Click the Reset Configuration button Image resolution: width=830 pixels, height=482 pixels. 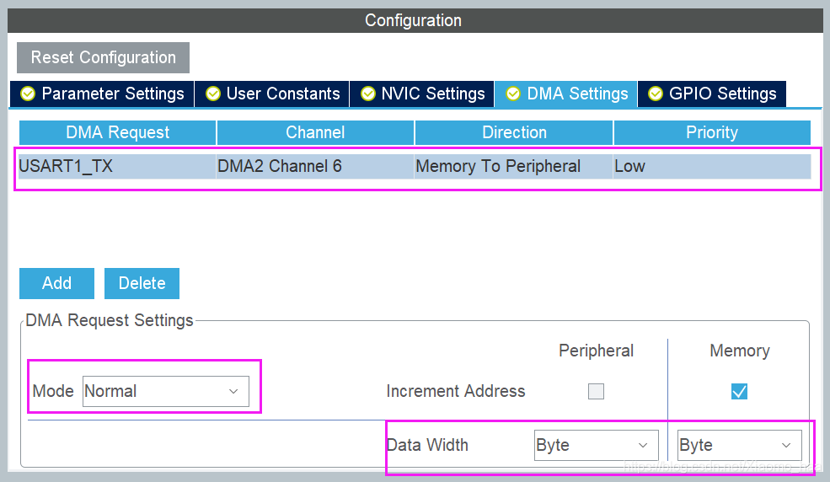(x=103, y=57)
